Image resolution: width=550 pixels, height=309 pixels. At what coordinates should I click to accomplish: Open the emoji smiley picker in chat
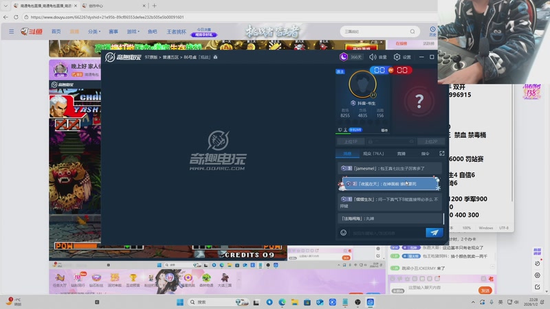(343, 233)
